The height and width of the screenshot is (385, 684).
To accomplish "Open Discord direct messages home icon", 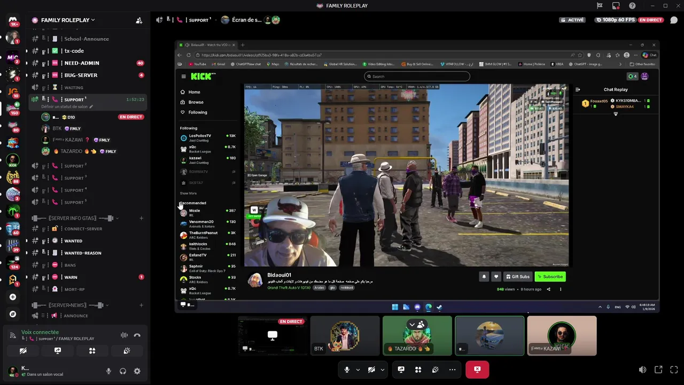I will [13, 20].
